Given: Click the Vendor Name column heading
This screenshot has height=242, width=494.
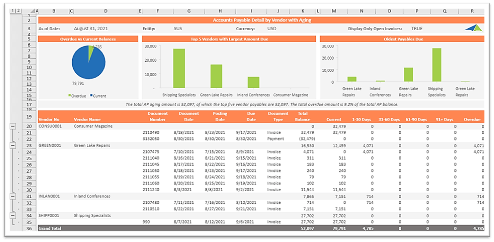Looking at the screenshot, I should point(87,120).
